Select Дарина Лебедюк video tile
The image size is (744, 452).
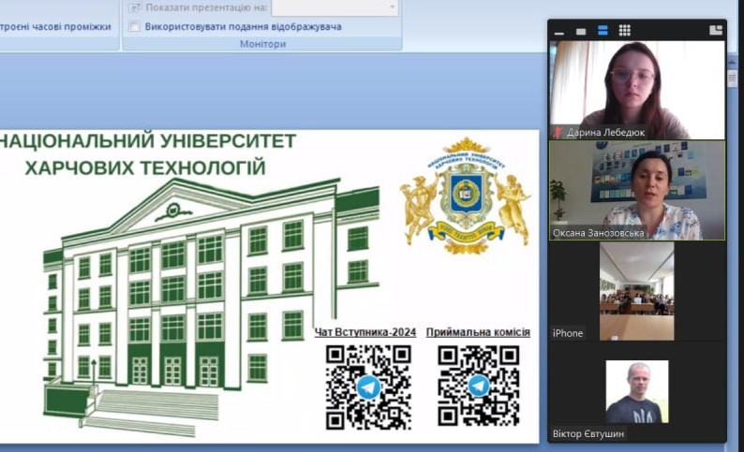[x=637, y=90]
